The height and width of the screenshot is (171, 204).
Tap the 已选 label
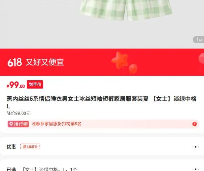pos(11,169)
